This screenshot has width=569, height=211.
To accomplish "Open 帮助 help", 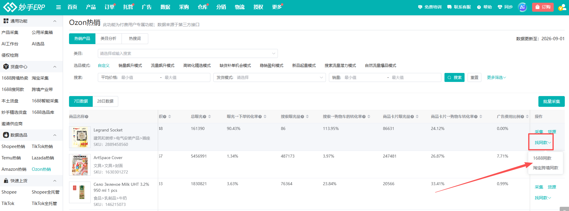I will click(484, 7).
